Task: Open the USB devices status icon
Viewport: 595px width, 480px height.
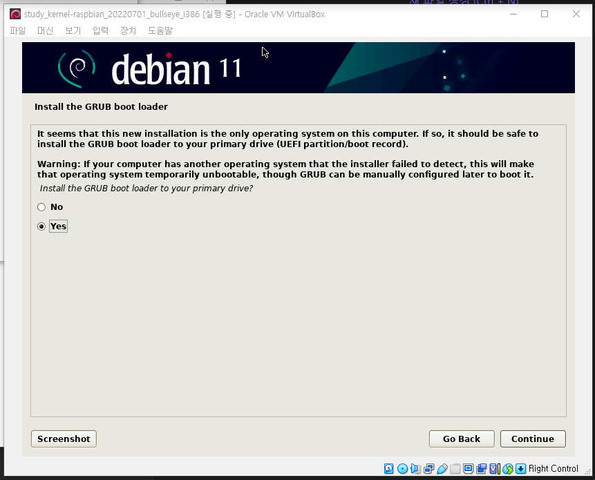Action: 442,469
